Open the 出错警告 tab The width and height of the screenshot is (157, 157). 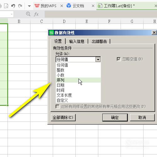click(x=99, y=41)
